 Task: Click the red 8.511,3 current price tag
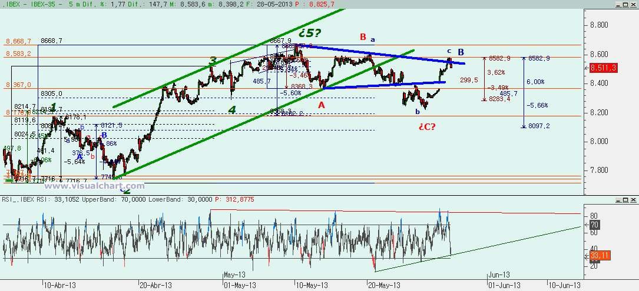604,68
